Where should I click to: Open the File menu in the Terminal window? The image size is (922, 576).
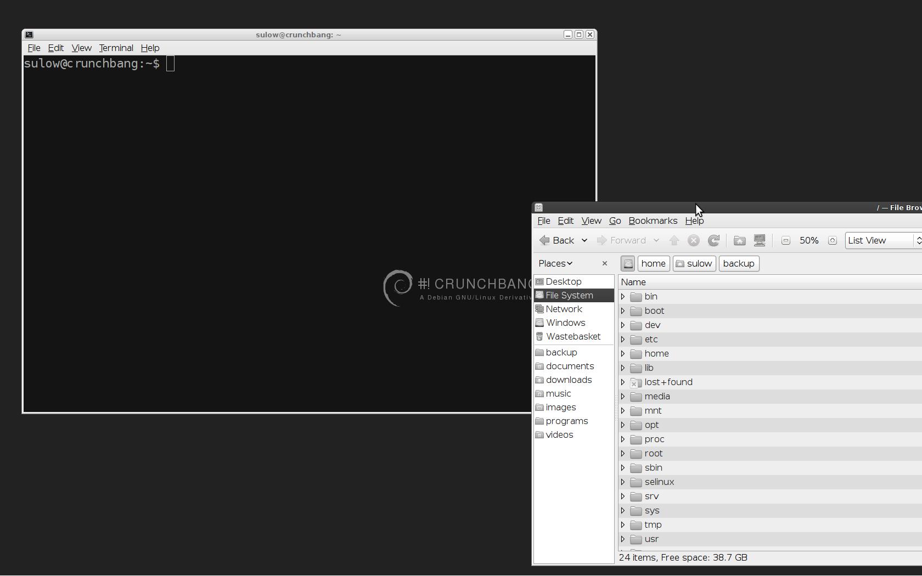34,48
